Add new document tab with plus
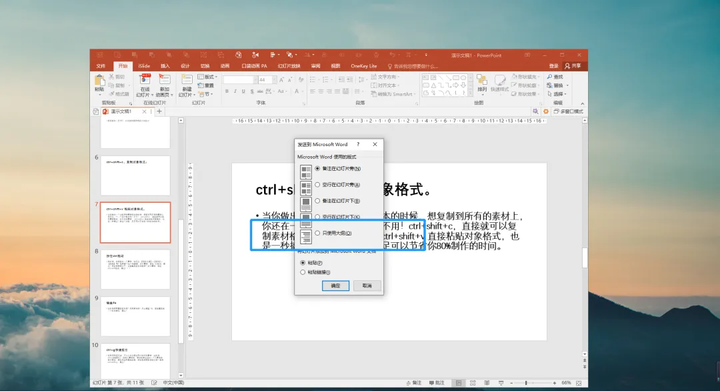The height and width of the screenshot is (391, 720). point(159,111)
